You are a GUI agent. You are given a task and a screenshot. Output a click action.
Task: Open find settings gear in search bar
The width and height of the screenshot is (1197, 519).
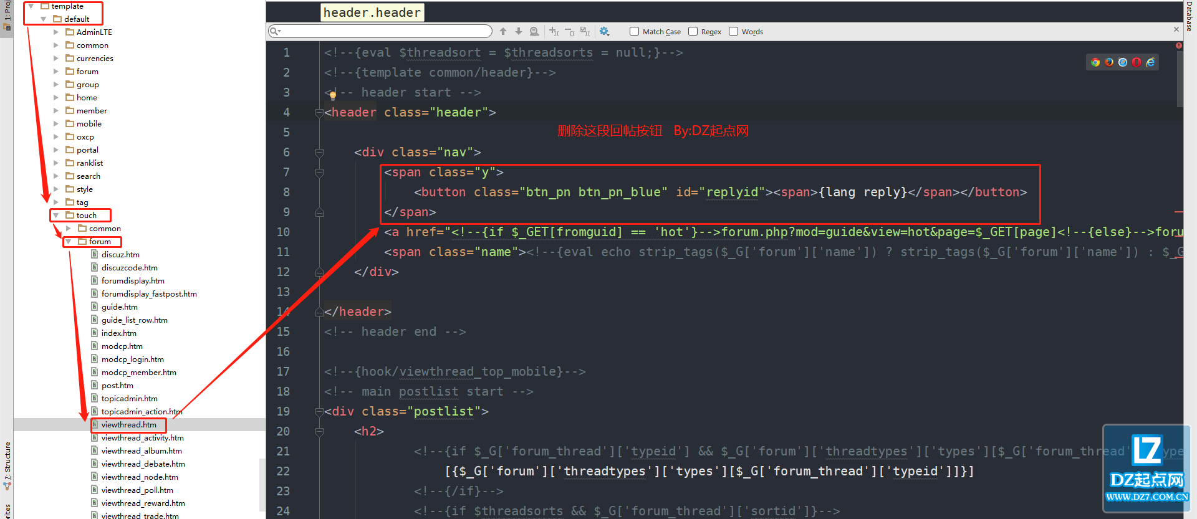pos(604,31)
